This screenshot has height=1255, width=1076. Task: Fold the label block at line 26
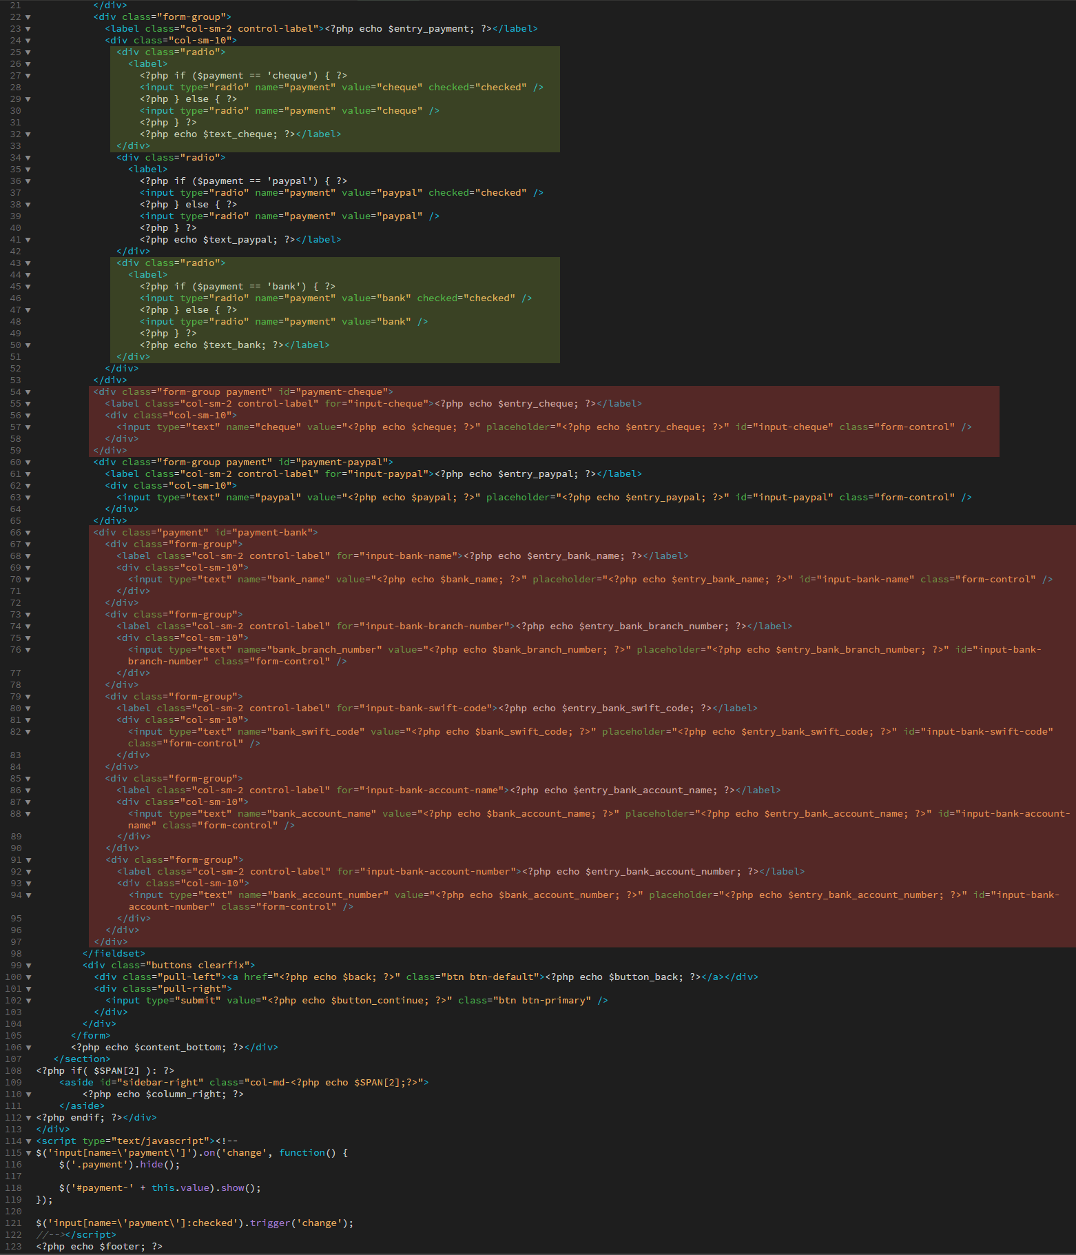(x=28, y=64)
